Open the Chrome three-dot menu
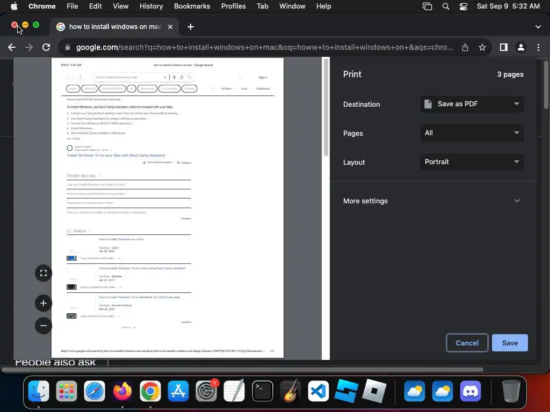The width and height of the screenshot is (550, 412). (x=538, y=47)
